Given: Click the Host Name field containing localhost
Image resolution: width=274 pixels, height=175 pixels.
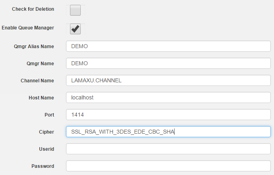Looking at the screenshot, I should click(x=168, y=97).
